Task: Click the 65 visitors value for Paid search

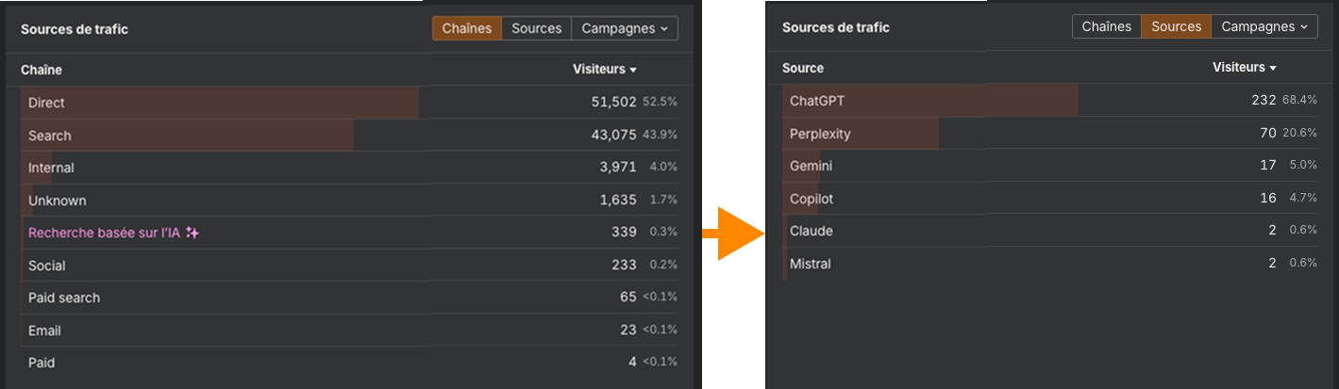Action: (628, 298)
